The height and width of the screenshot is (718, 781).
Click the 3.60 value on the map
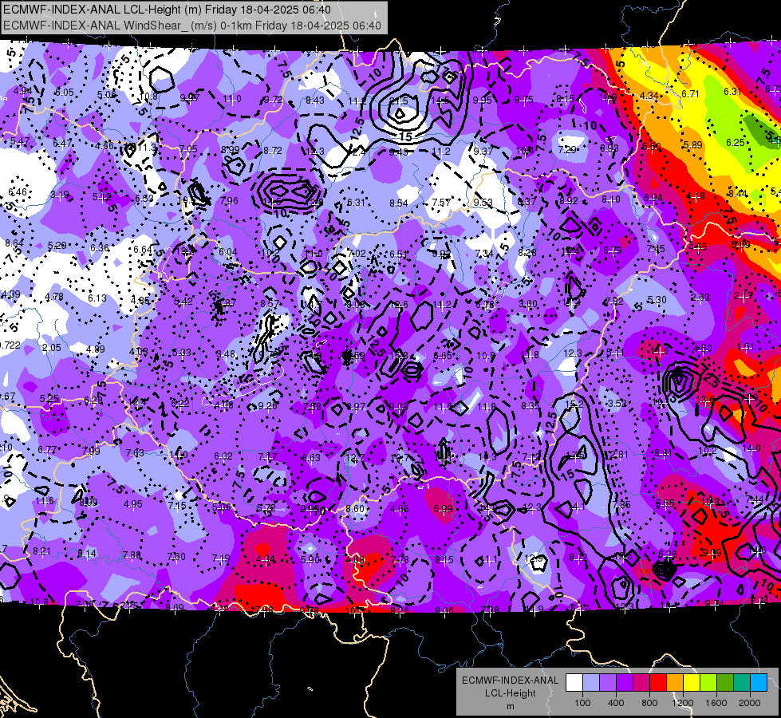coord(528,304)
